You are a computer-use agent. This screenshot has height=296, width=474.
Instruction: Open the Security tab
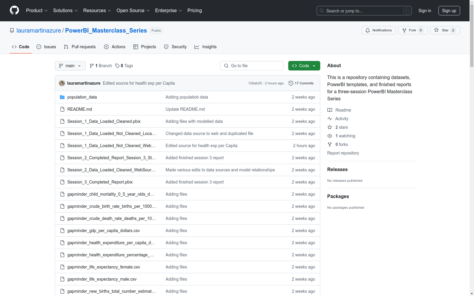[x=175, y=47]
